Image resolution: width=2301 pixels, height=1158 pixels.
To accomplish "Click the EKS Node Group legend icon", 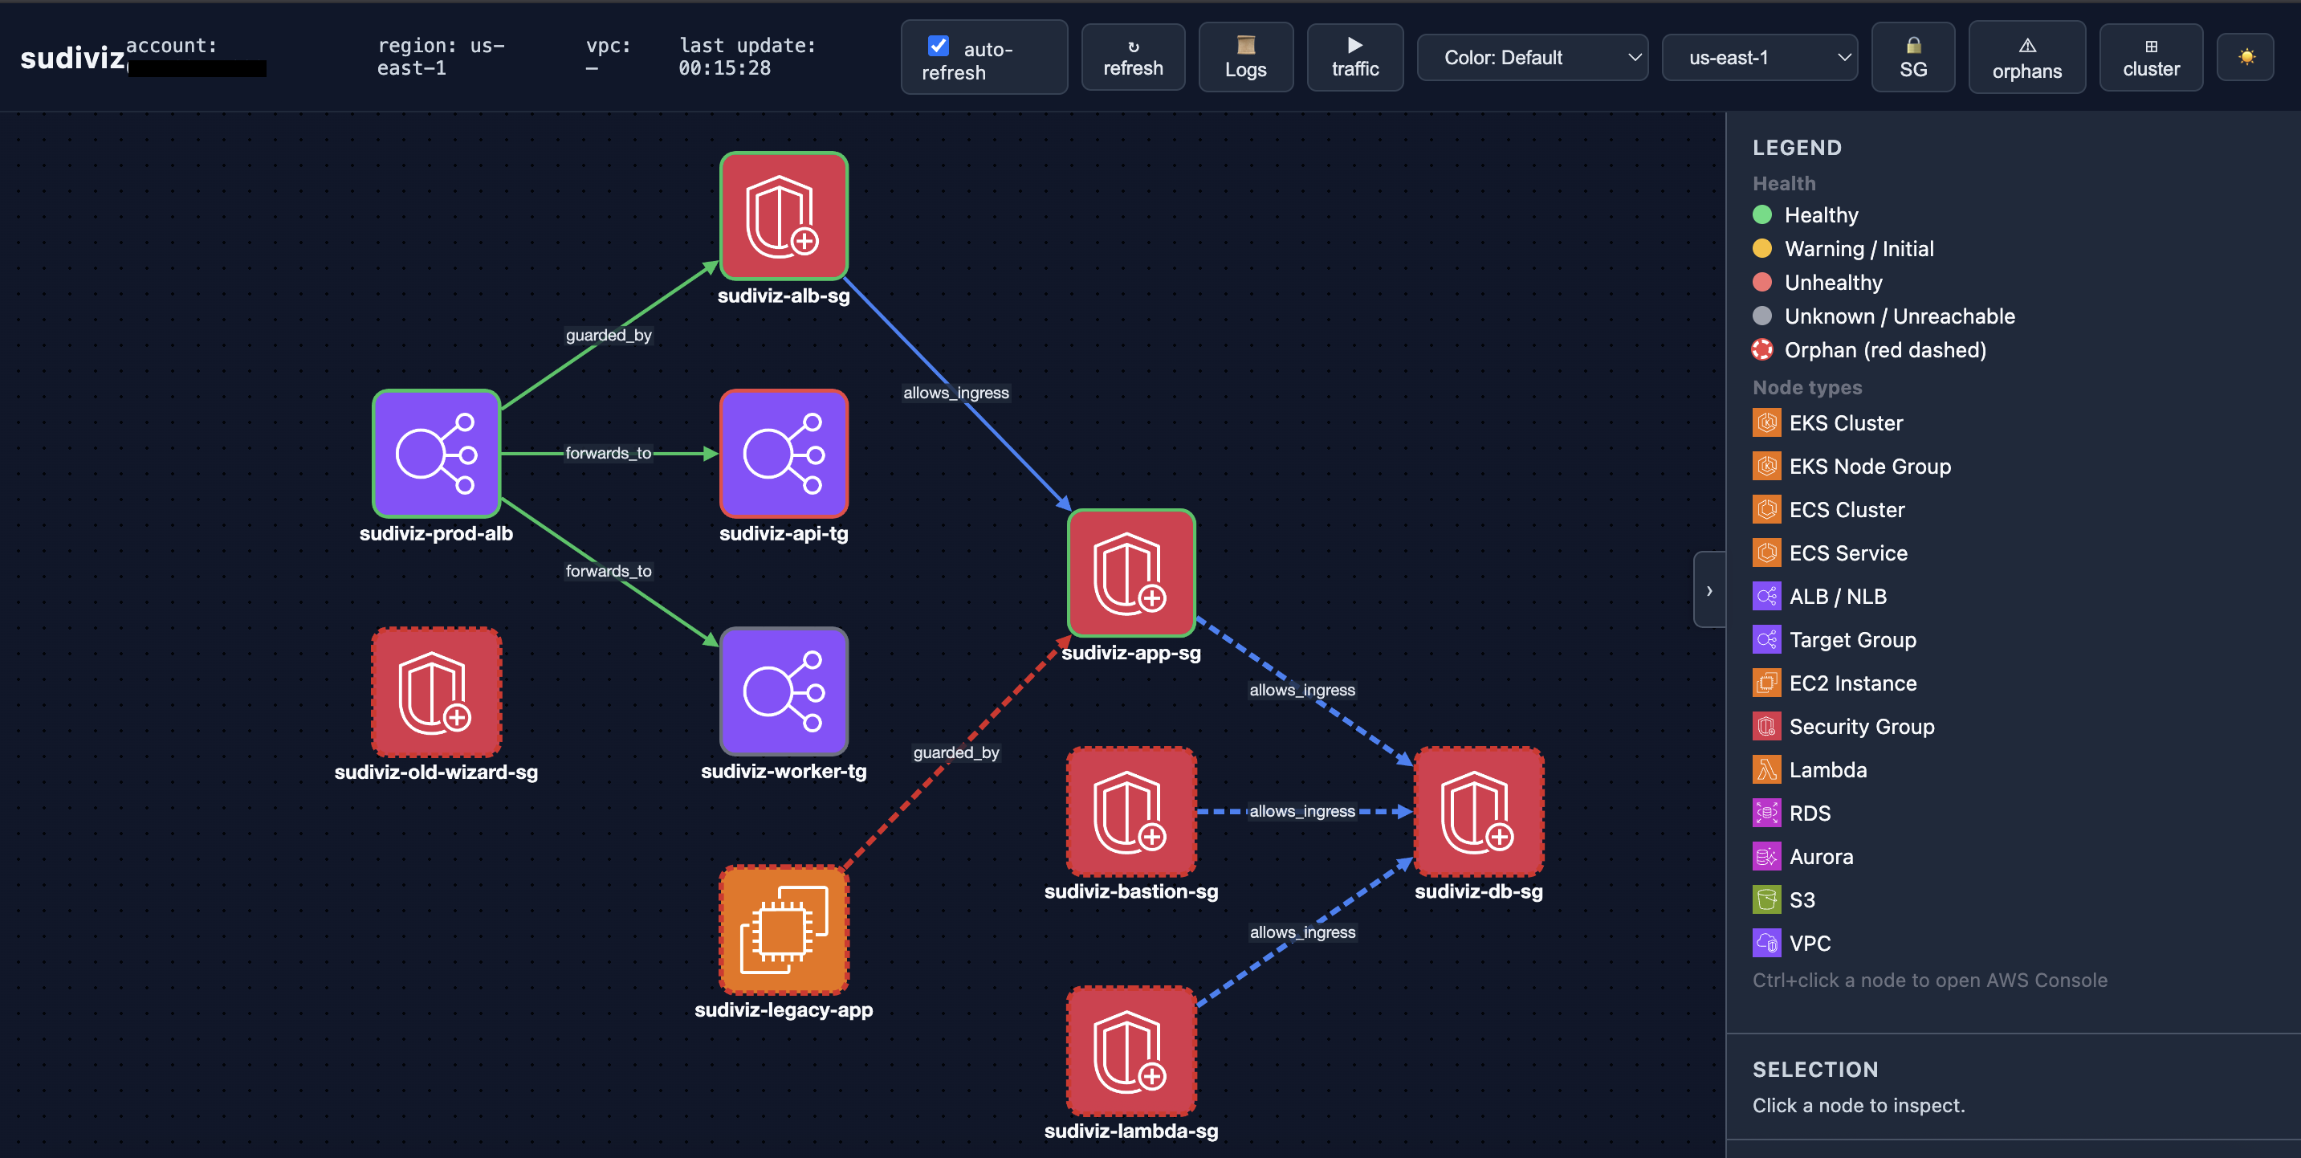I will (1766, 466).
